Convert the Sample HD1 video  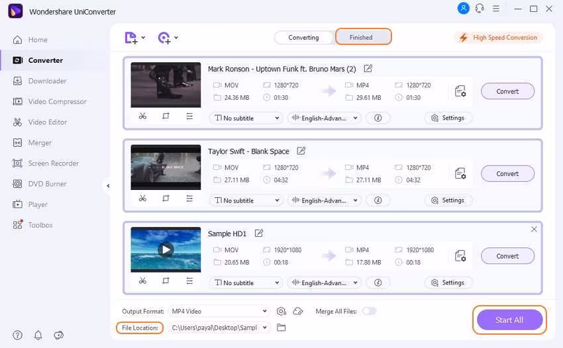point(507,256)
